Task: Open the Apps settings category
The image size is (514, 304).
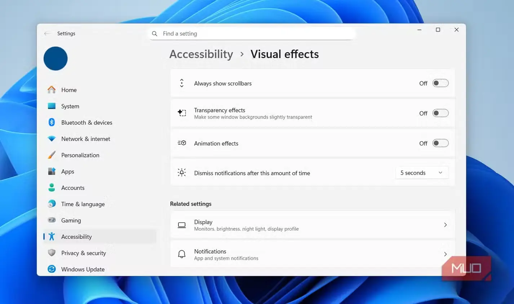Action: tap(100, 171)
